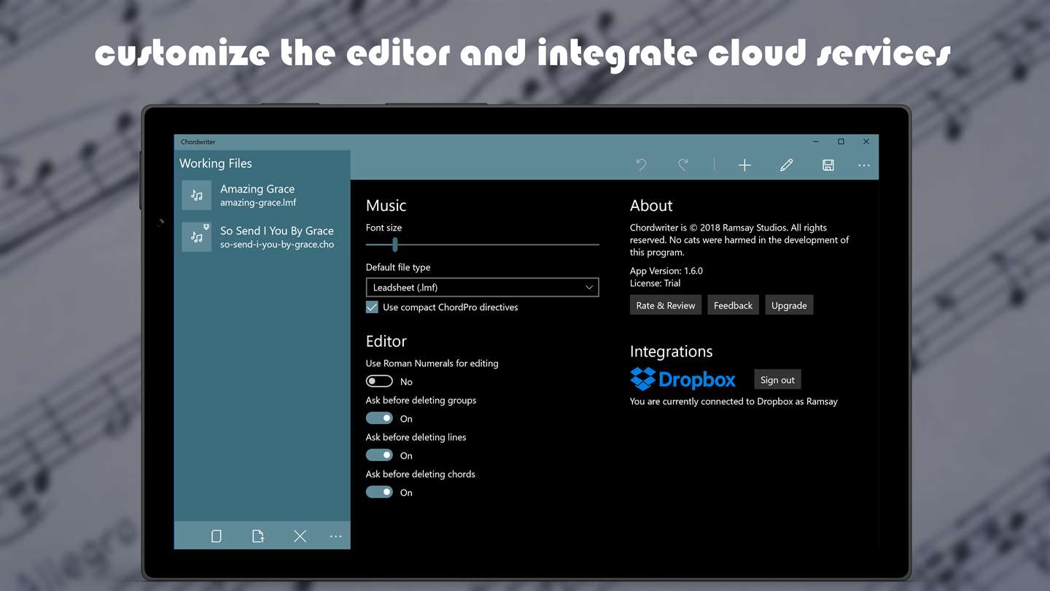Click the Dropbox connection status text
The height and width of the screenshot is (591, 1050).
point(734,401)
